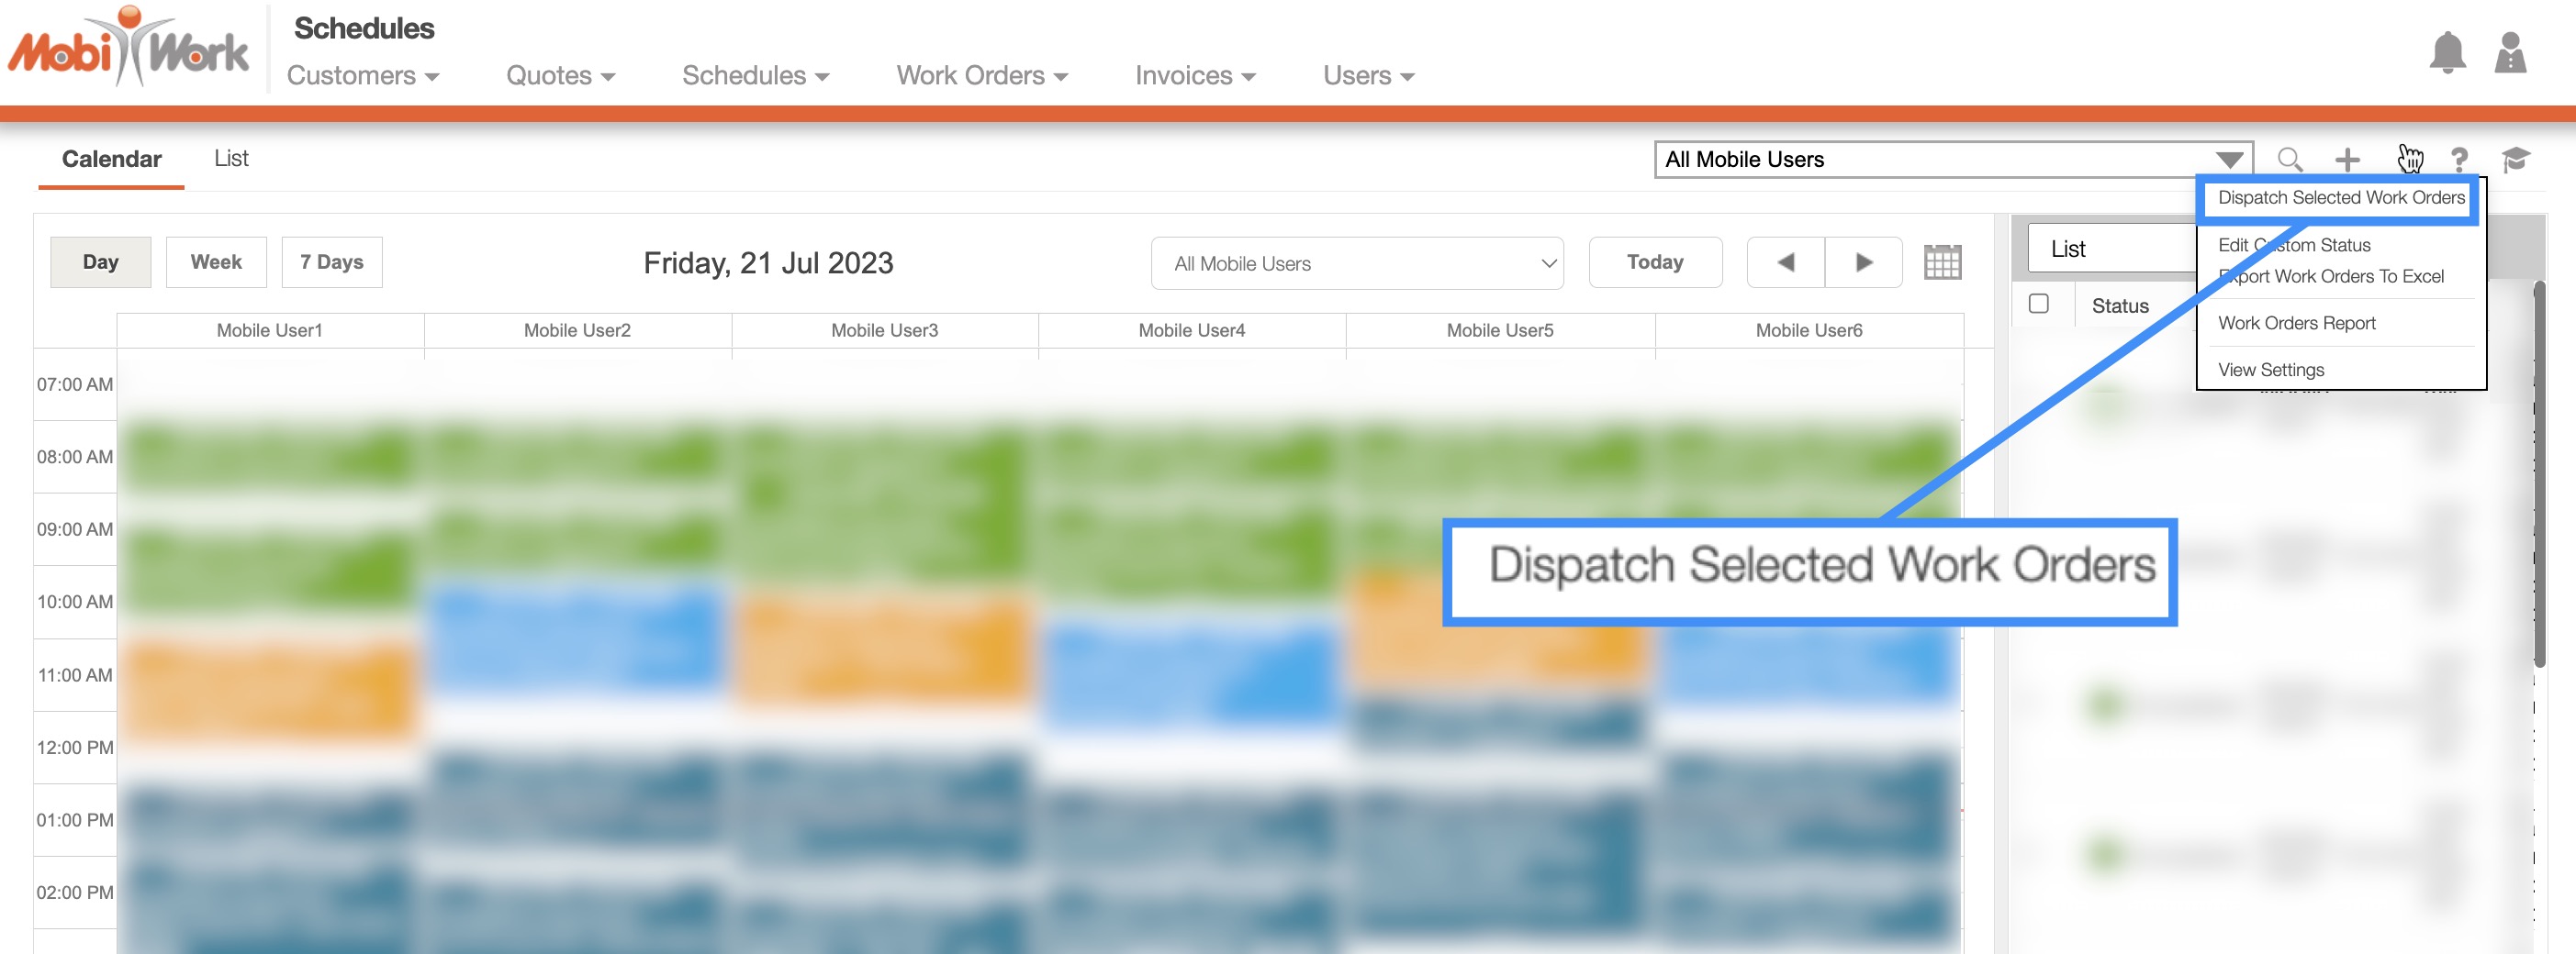Click the plus icon to add schedule
The height and width of the screenshot is (954, 2576).
(x=2346, y=160)
